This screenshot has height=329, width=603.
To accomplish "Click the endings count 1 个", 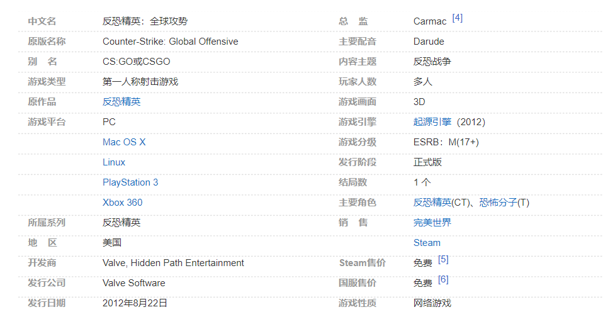I will (422, 182).
